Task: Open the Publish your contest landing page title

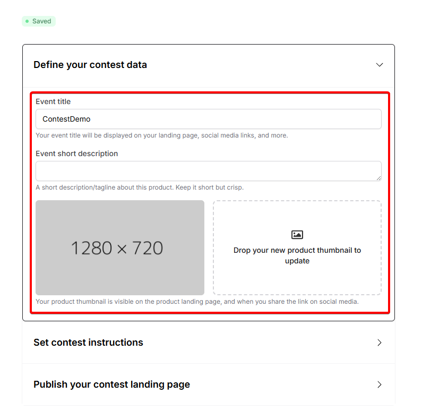Action: tap(111, 384)
